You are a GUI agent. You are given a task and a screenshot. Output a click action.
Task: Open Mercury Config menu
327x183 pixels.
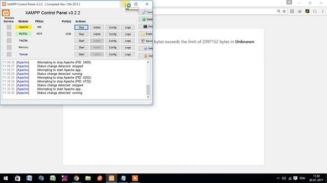[112, 47]
